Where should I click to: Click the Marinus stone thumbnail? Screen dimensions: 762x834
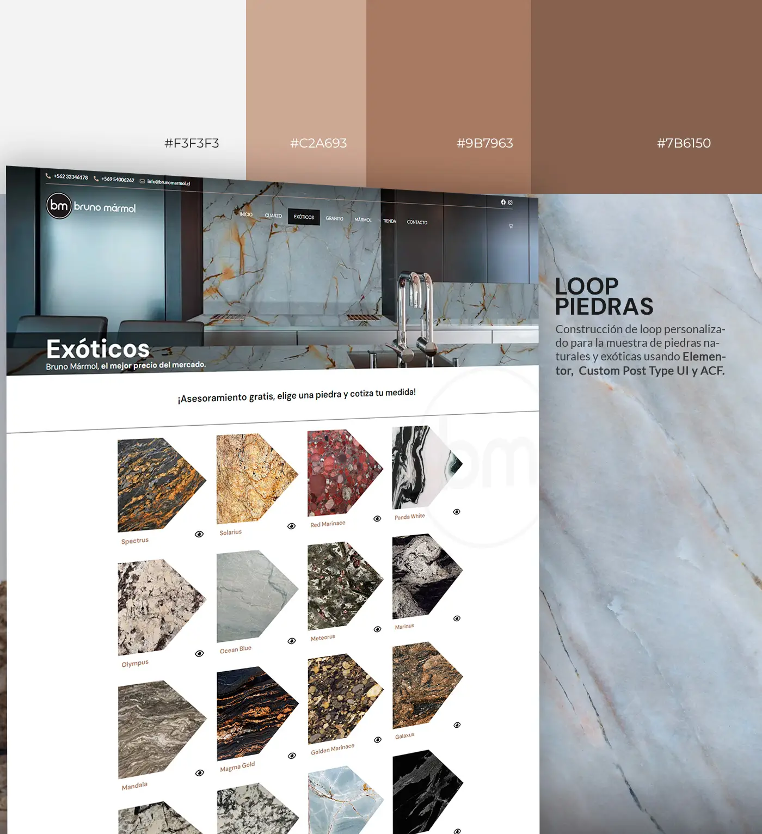point(427,576)
